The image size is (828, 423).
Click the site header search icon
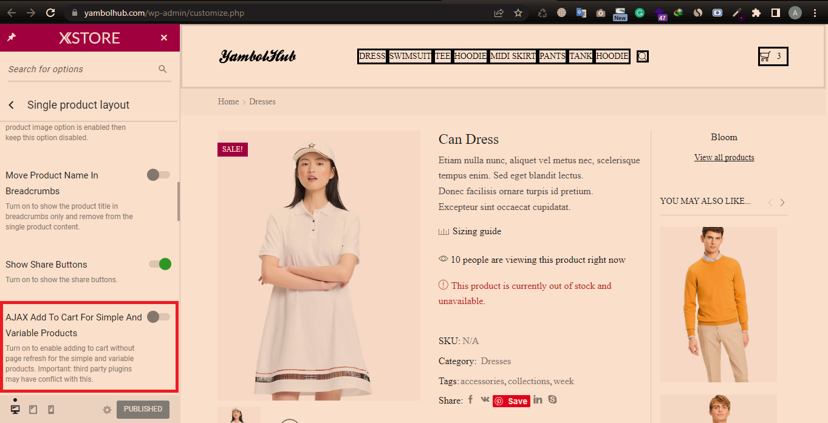pyautogui.click(x=643, y=56)
